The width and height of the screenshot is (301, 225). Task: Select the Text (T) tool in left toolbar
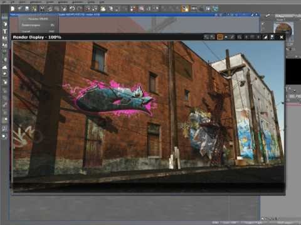(x=4, y=31)
